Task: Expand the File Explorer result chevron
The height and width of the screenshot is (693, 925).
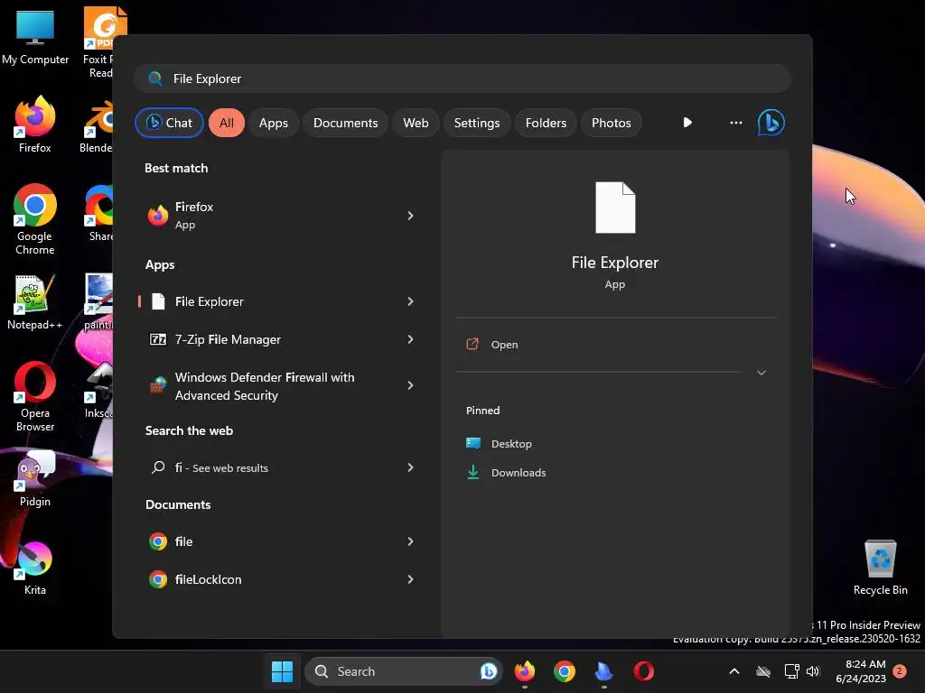Action: tap(411, 301)
